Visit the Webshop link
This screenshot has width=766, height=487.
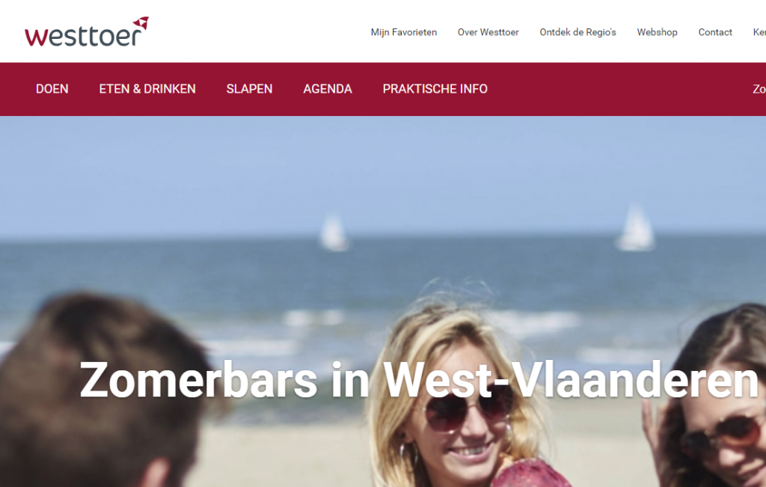[657, 32]
